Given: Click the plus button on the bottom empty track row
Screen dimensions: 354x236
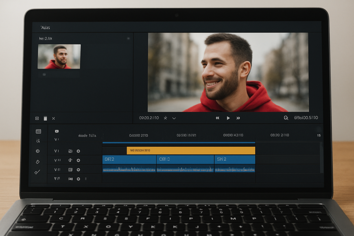Looking at the screenshot, I should coord(78,179).
